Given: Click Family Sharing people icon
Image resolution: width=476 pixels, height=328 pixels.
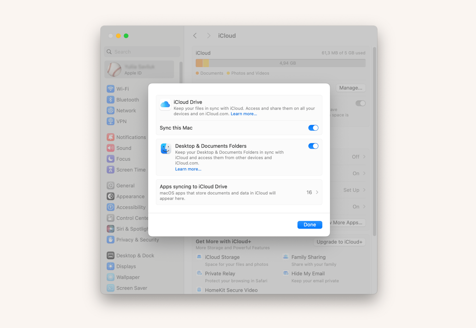Looking at the screenshot, I should click(286, 257).
